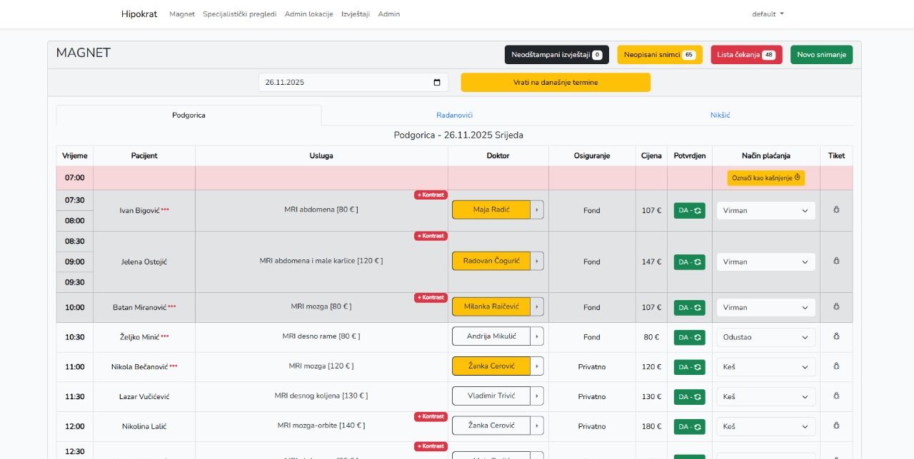This screenshot has height=459, width=914.
Task: Click the Novo snimanje button
Action: [821, 55]
